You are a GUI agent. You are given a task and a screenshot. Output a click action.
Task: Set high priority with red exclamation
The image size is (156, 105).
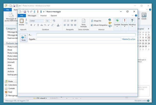click(x=38, y=12)
